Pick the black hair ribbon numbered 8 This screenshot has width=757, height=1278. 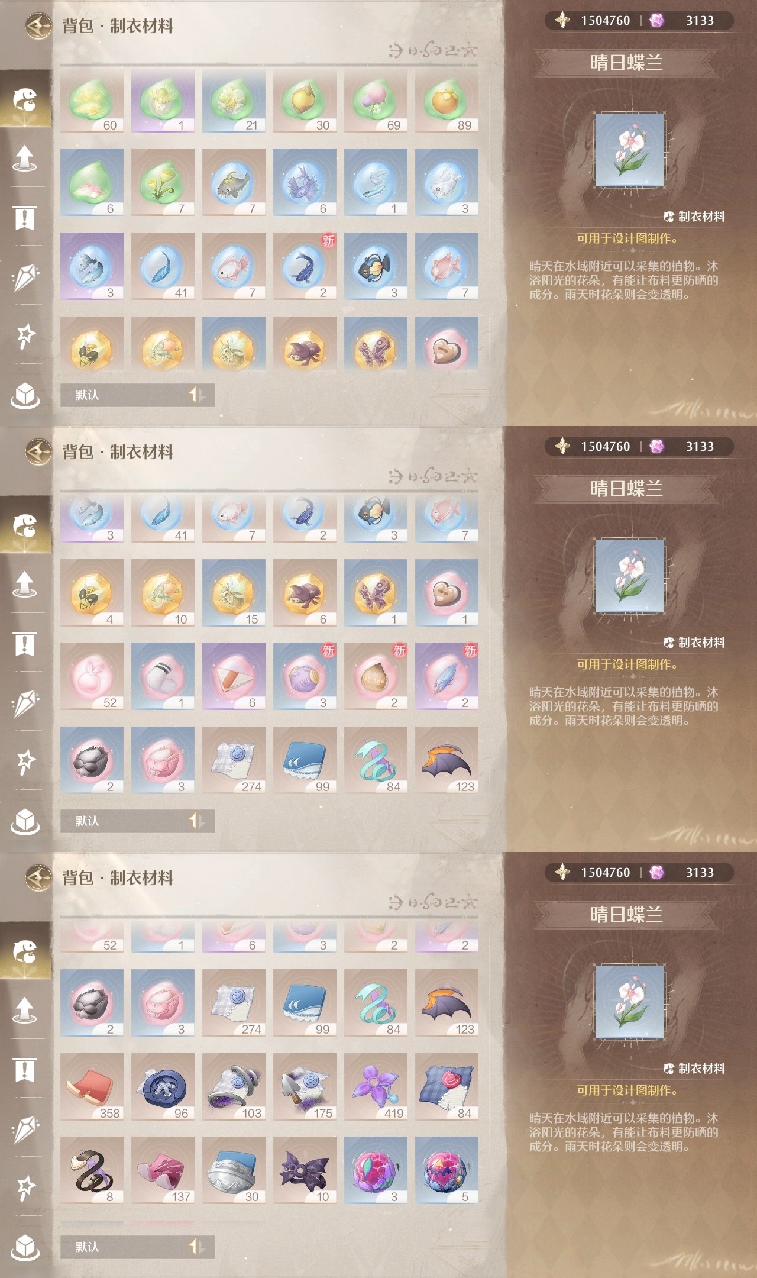click(92, 1170)
